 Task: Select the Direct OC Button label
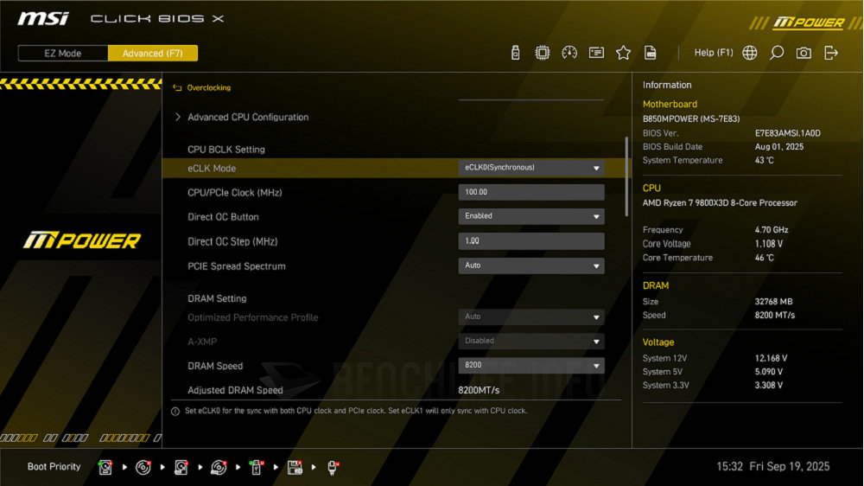(223, 217)
